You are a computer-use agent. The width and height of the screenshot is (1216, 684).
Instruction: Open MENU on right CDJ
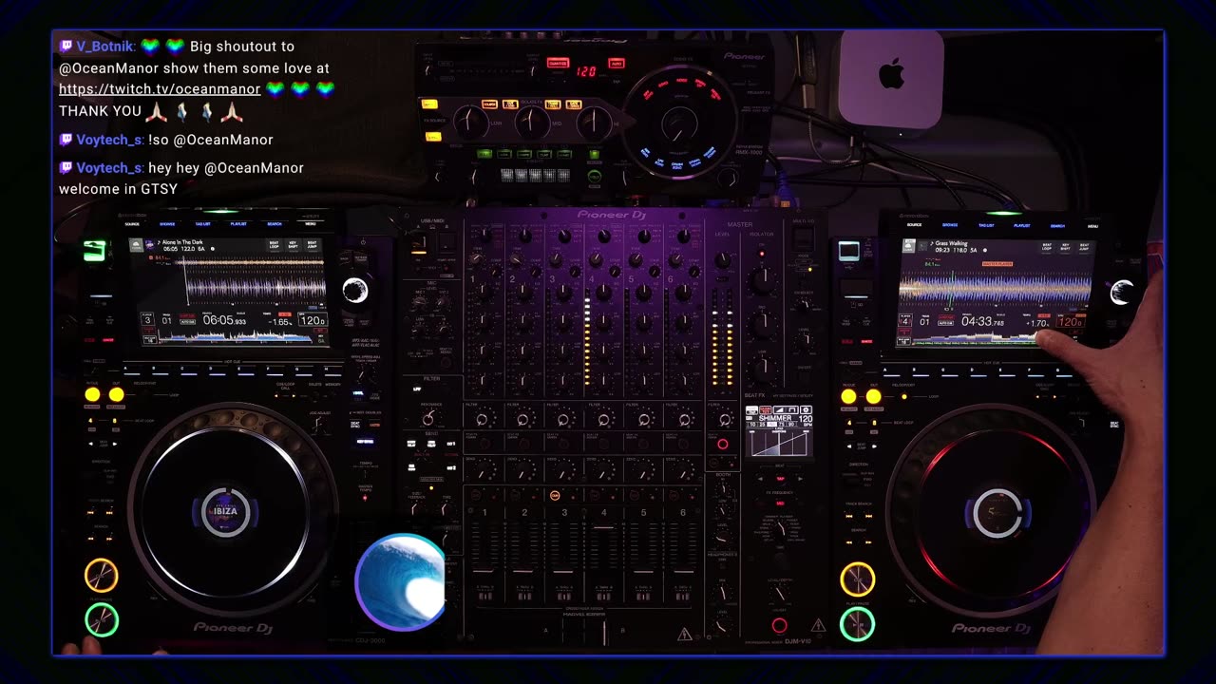click(x=1092, y=225)
